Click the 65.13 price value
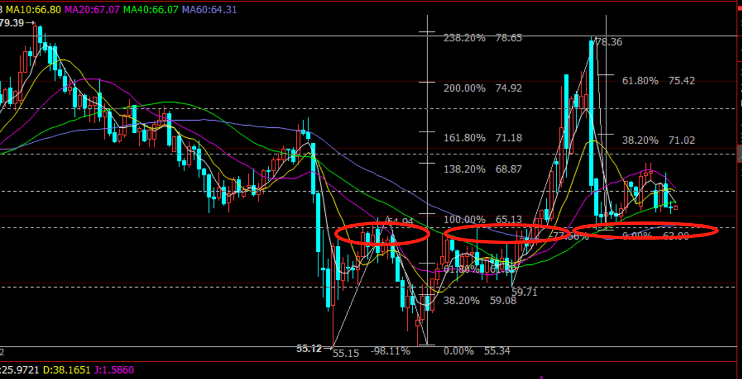Screen dimensions: 742x379 509,220
